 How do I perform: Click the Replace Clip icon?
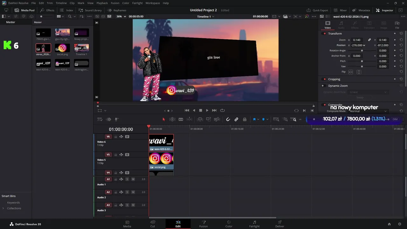[x=217, y=119]
